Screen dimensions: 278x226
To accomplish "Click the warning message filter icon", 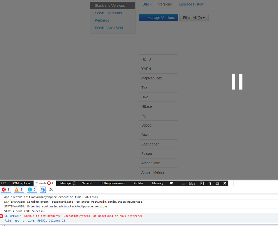I will (x=18, y=189).
